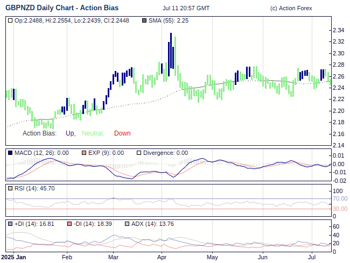Click the RSI 30.00 oversold level label

coord(339,209)
